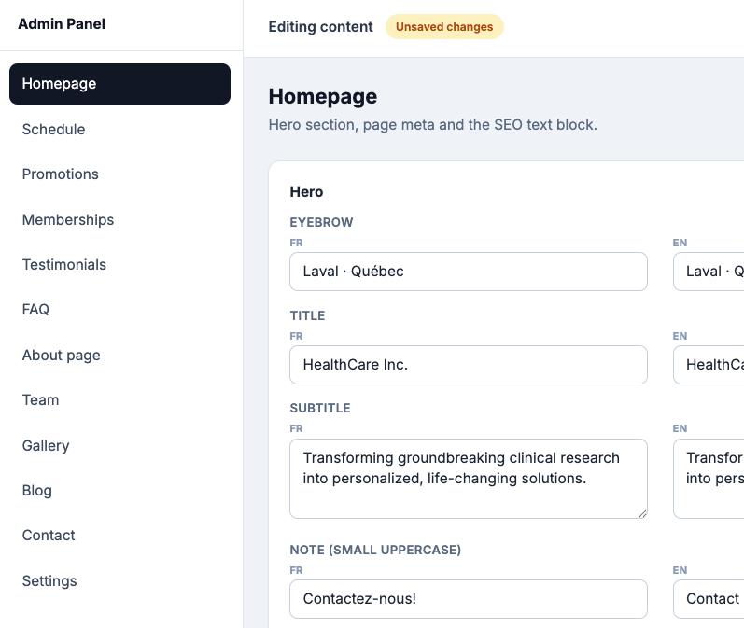Image resolution: width=744 pixels, height=628 pixels.
Task: Open Contact in sidebar
Action: point(119,535)
